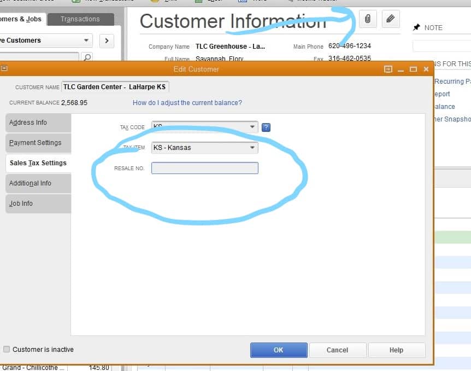Click the Resale No. input field
The width and height of the screenshot is (471, 371).
point(205,168)
